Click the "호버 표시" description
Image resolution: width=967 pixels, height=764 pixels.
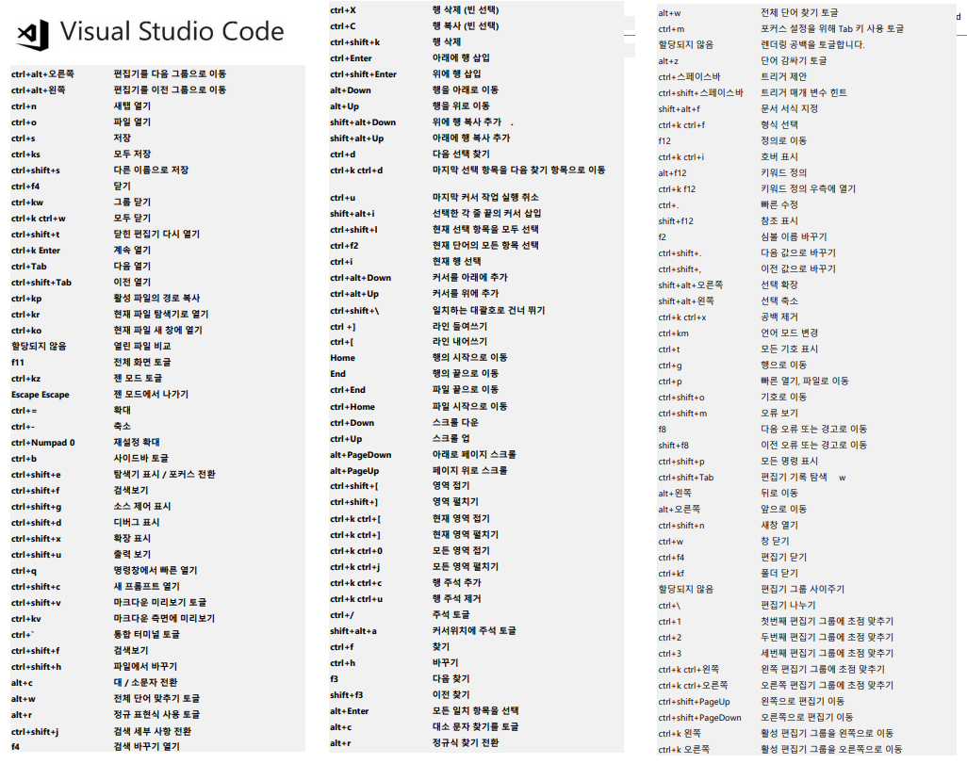point(779,156)
